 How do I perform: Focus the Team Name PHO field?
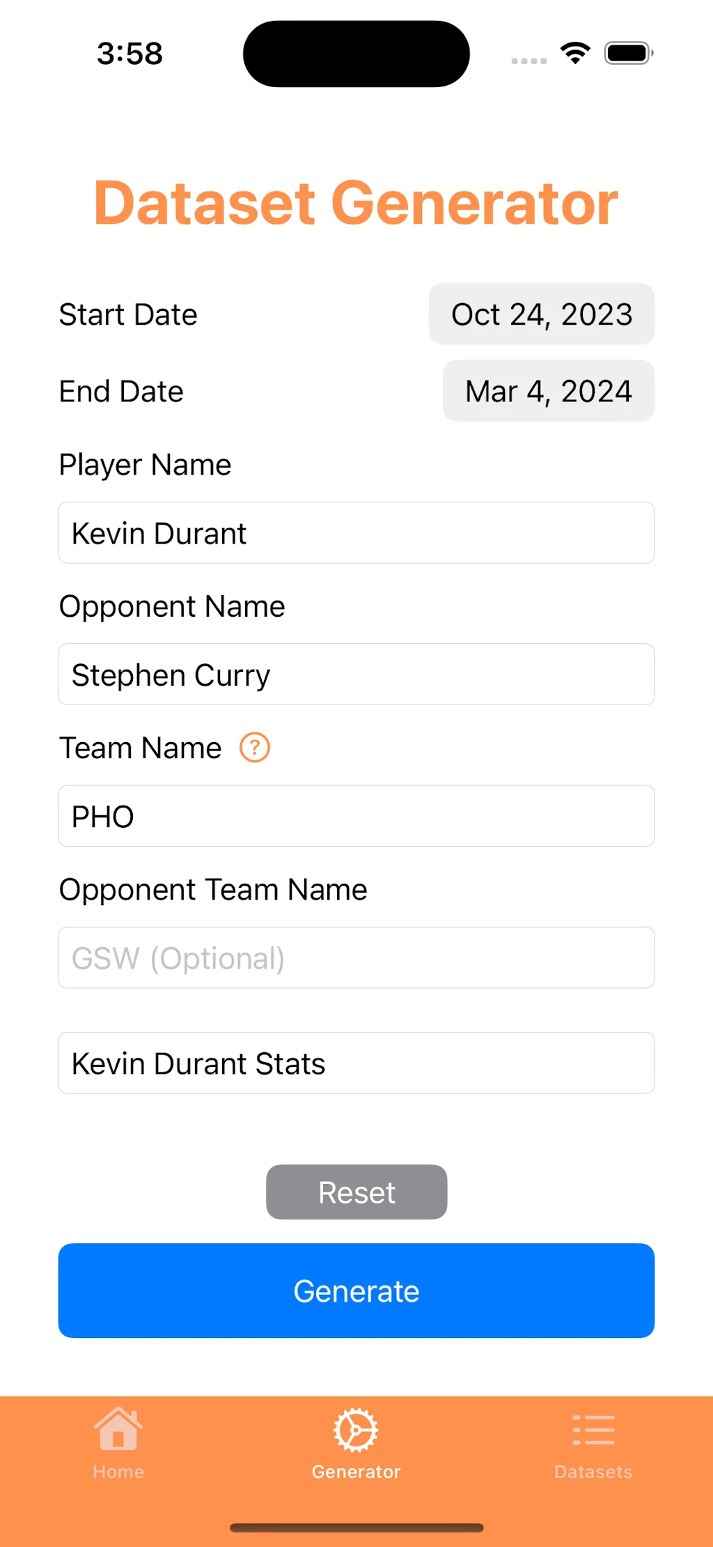tap(356, 816)
